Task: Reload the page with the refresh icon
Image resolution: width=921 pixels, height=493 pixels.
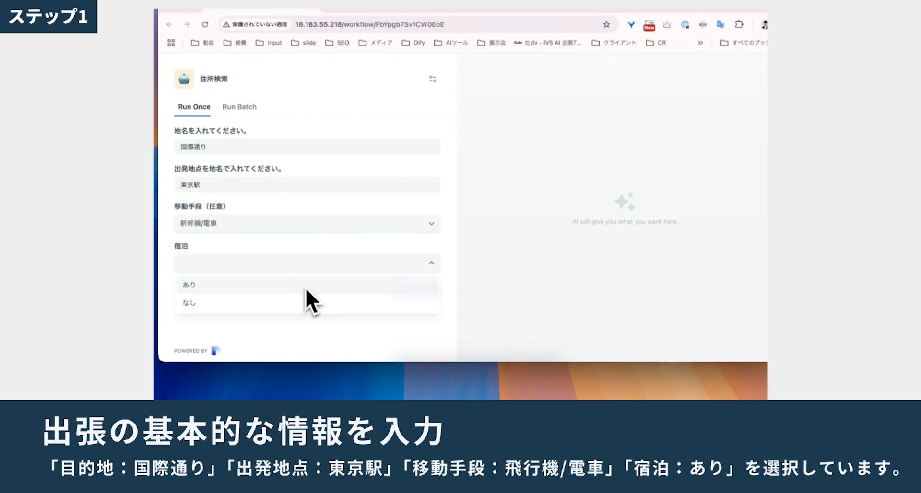Action: pos(205,24)
